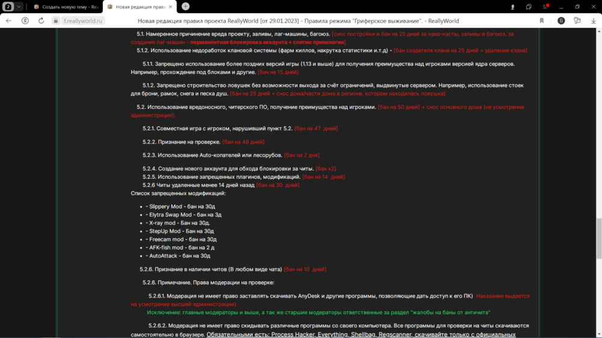Click the line '5.2.2. Признание на проверке.'

point(182,142)
